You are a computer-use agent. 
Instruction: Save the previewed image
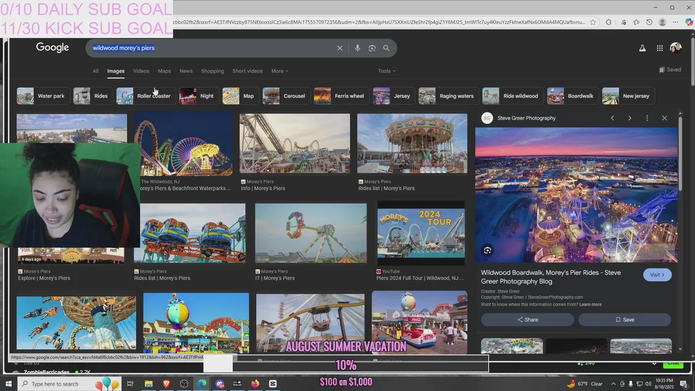[624, 320]
